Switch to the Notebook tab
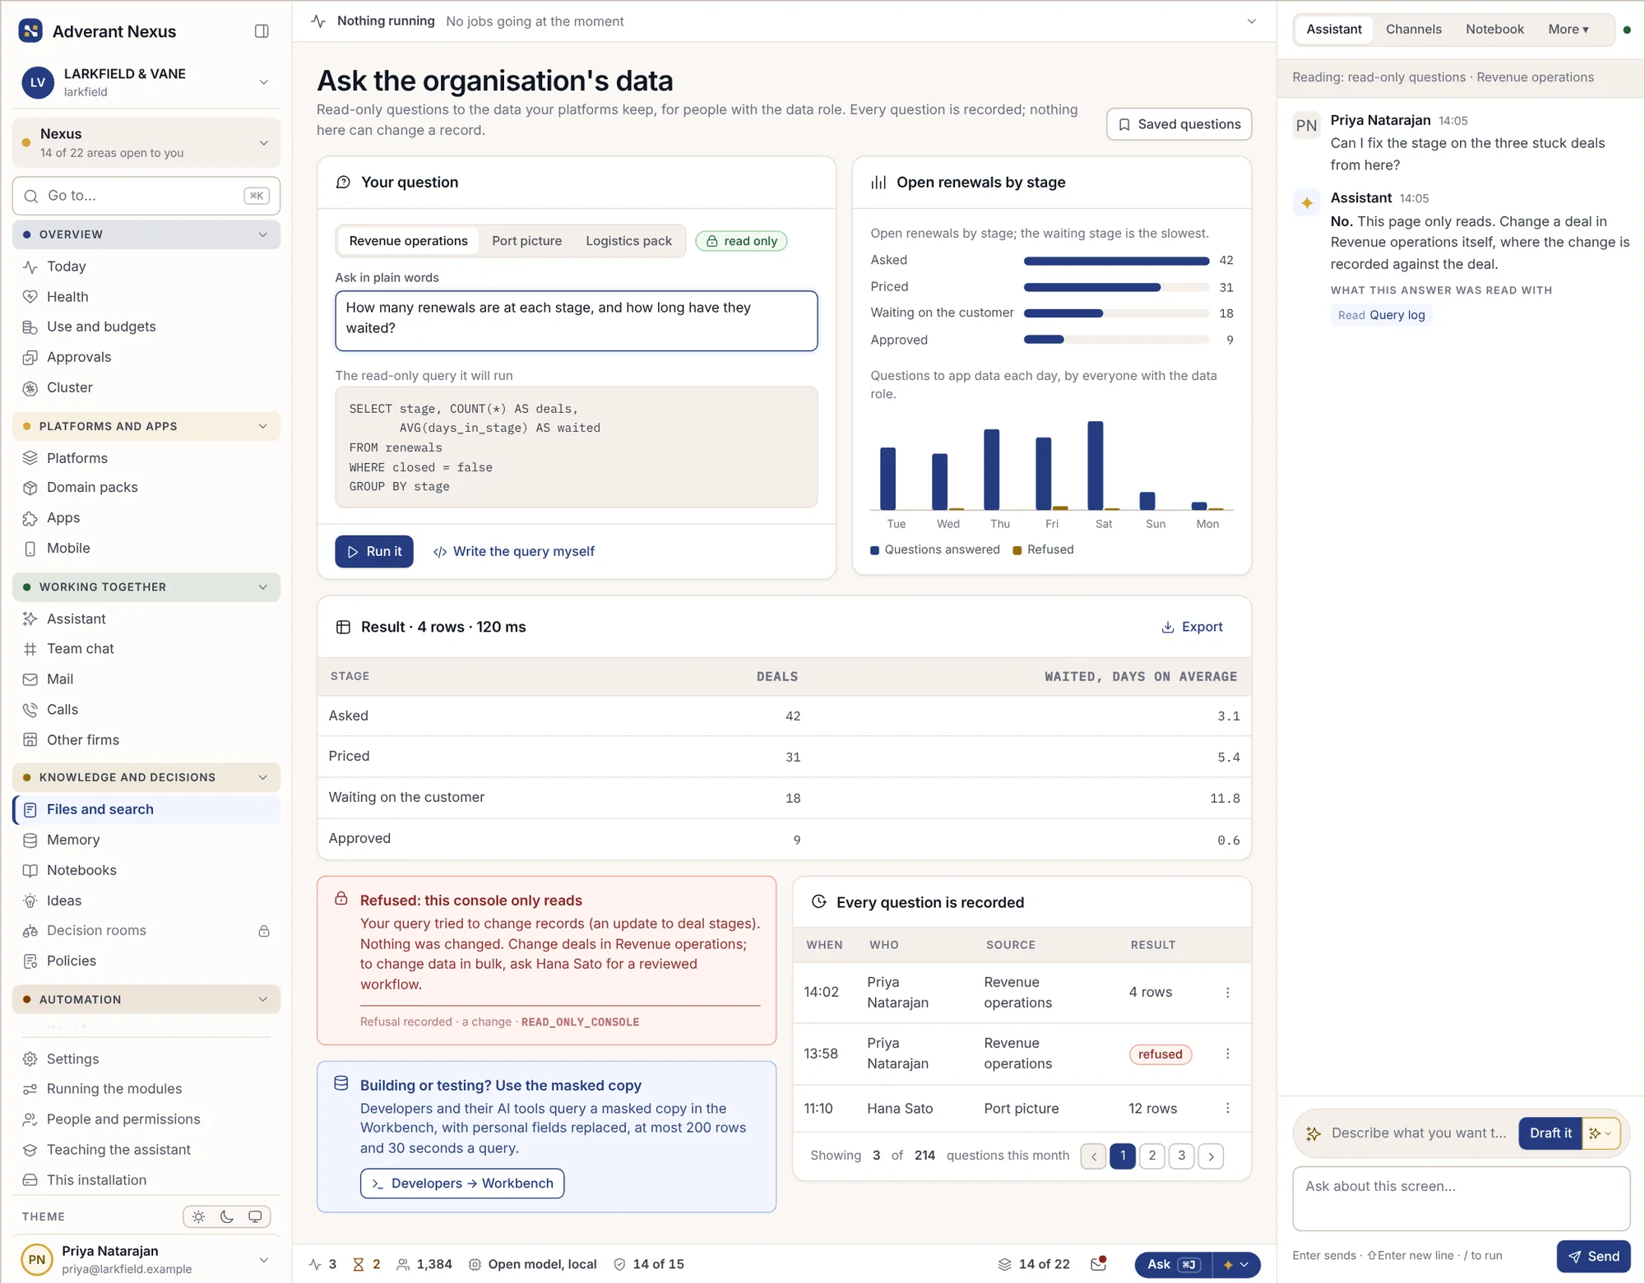 tap(1494, 30)
